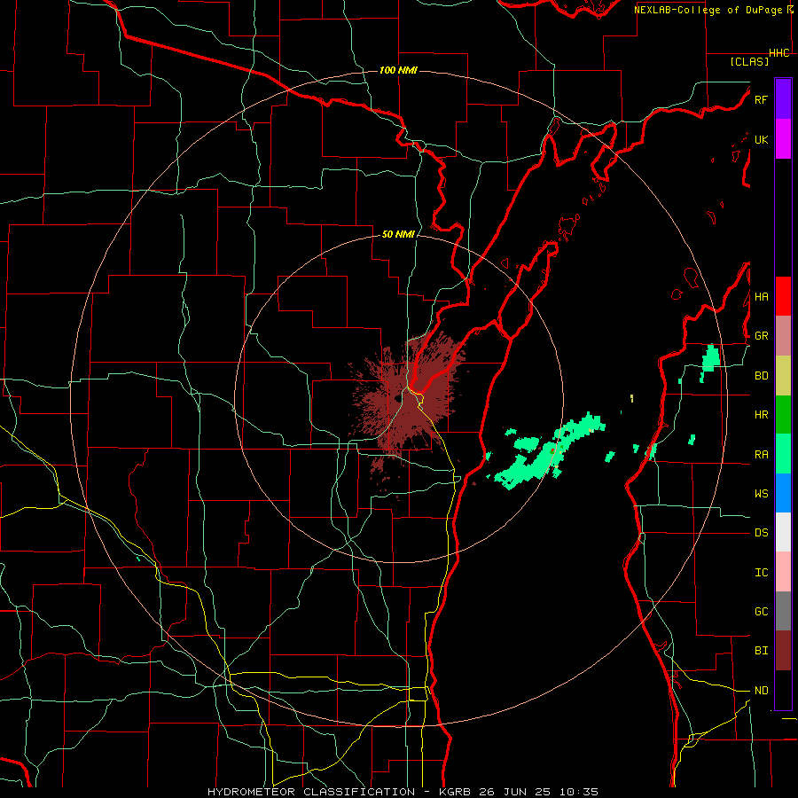Click the BI brown legend swatch
This screenshot has height=798, width=798.
pyautogui.click(x=783, y=651)
